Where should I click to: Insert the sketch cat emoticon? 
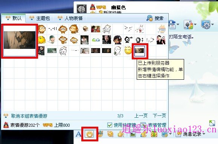click(107, 29)
